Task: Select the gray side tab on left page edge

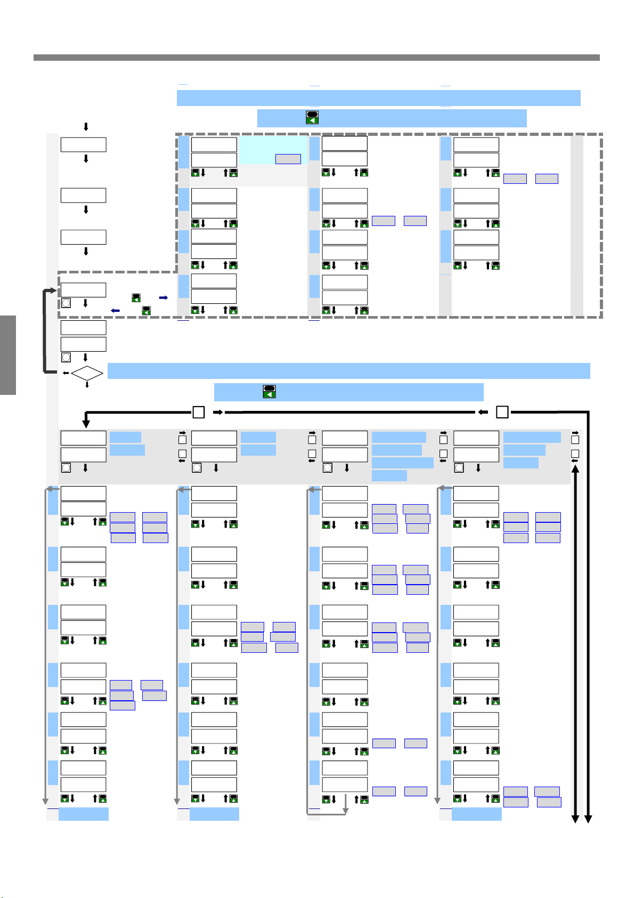Action: pos(8,355)
